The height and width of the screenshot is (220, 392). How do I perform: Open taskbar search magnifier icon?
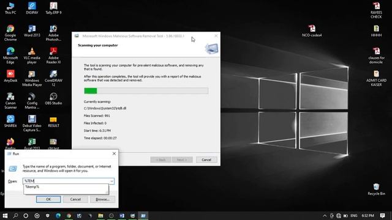[15, 216]
